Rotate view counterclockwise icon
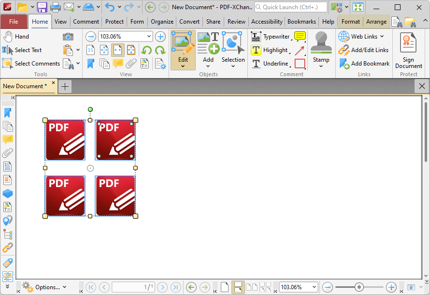This screenshot has height=295, width=430. 146,50
